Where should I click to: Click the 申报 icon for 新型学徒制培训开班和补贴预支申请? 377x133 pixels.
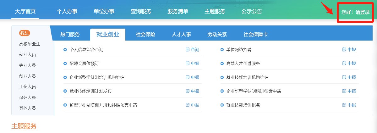pyautogui.click(x=188, y=105)
